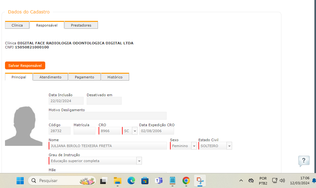Click the search magnifier in the taskbar
Image resolution: width=316 pixels, height=188 pixels.
click(34, 181)
